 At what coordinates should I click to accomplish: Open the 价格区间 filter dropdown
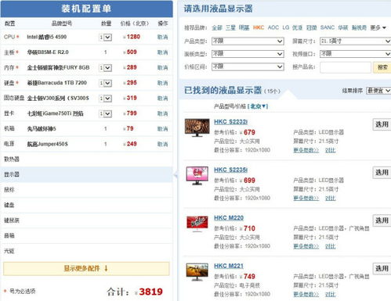(x=248, y=66)
